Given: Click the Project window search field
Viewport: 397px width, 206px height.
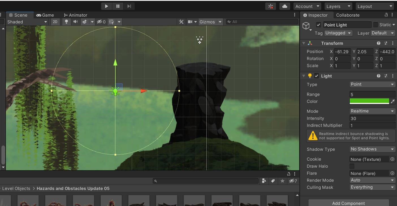Looking at the screenshot, I should coord(206,181).
